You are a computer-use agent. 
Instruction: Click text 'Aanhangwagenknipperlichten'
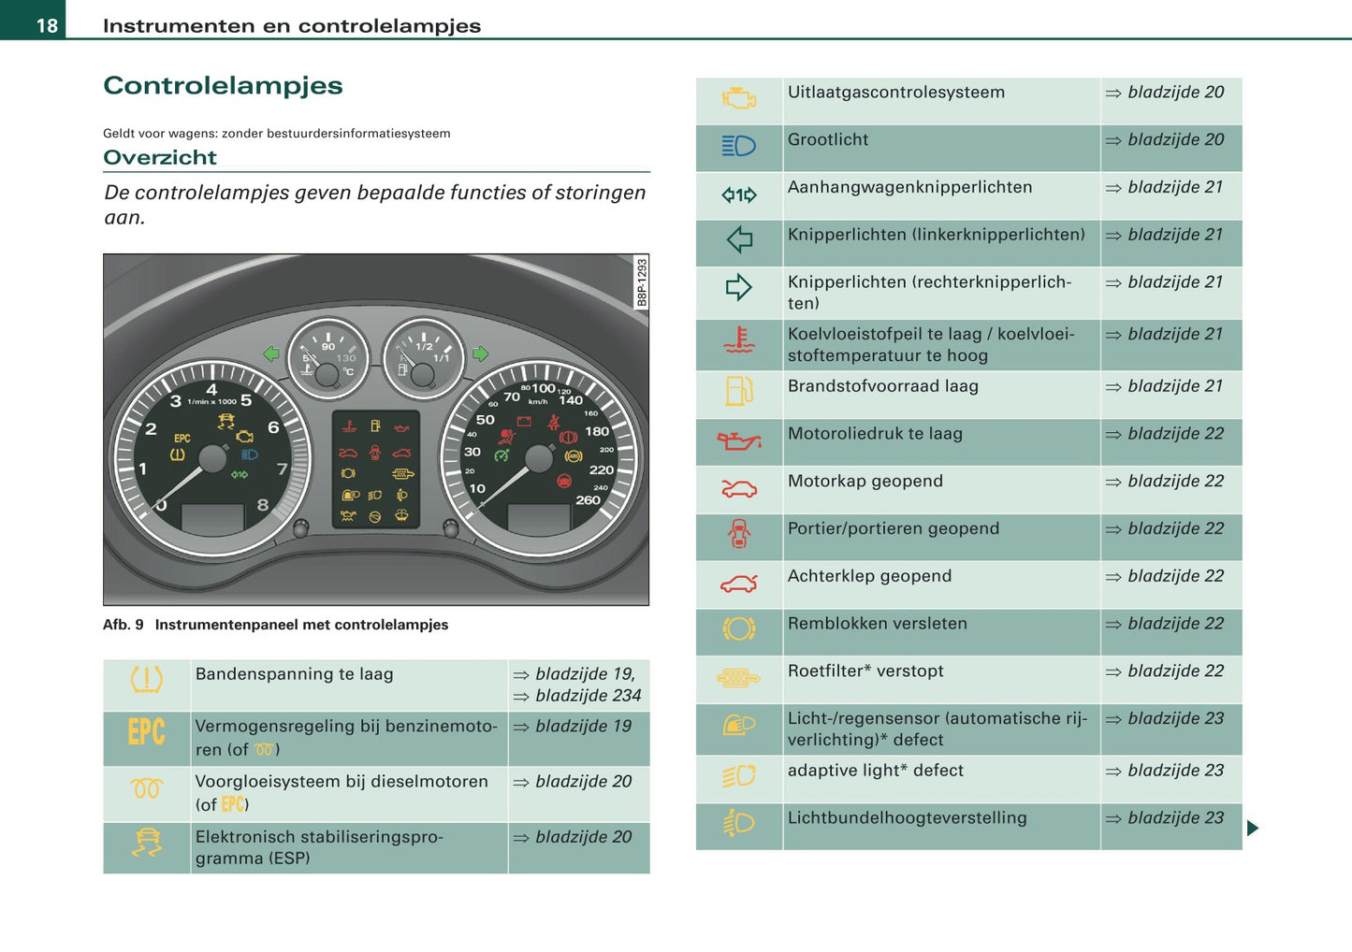click(x=910, y=188)
